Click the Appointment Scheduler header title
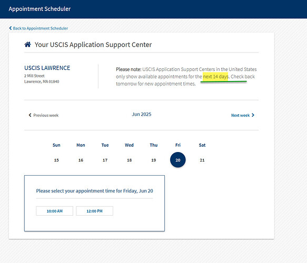The image size is (307, 263). click(39, 9)
